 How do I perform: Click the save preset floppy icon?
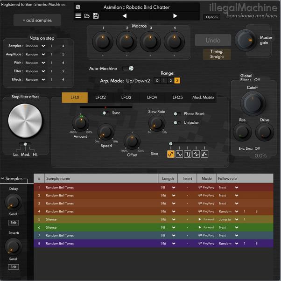click(x=96, y=16)
